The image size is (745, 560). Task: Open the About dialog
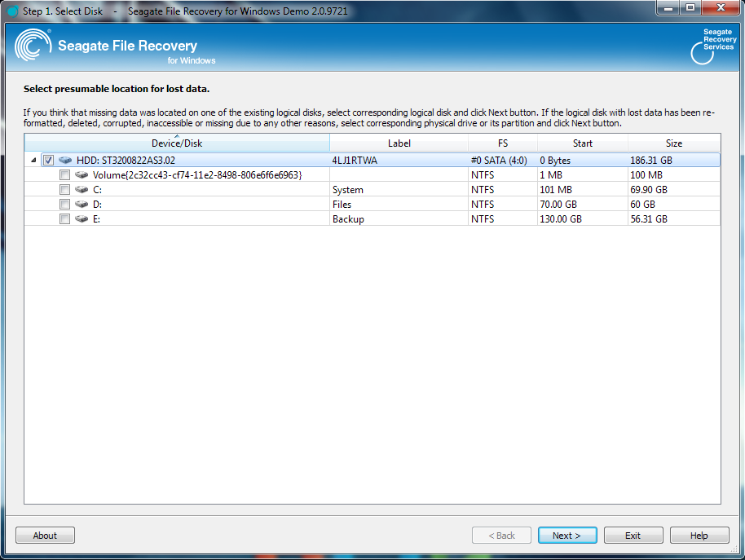tap(45, 536)
